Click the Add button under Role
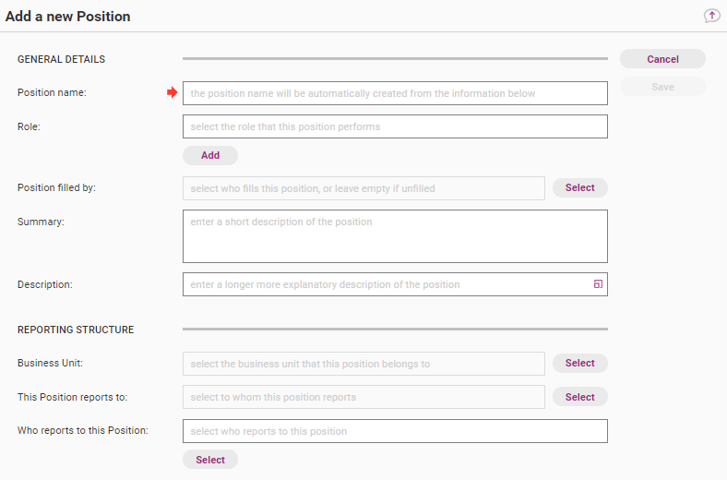727x480 pixels. pyautogui.click(x=210, y=155)
